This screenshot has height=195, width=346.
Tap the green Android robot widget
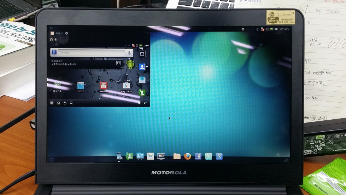[x=130, y=64]
